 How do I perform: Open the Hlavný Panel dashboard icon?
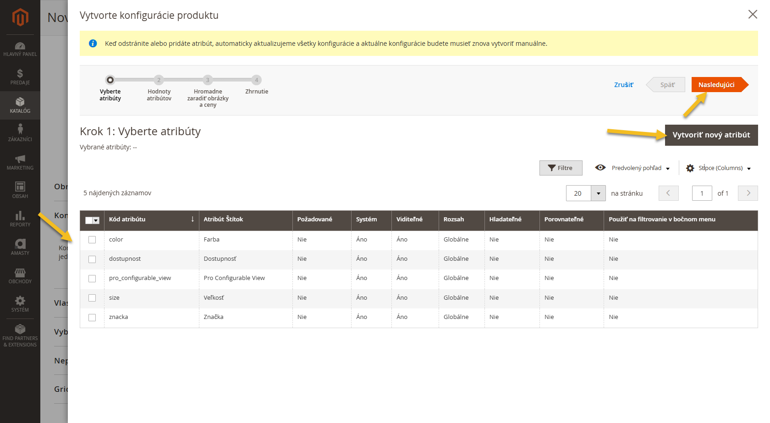20,46
